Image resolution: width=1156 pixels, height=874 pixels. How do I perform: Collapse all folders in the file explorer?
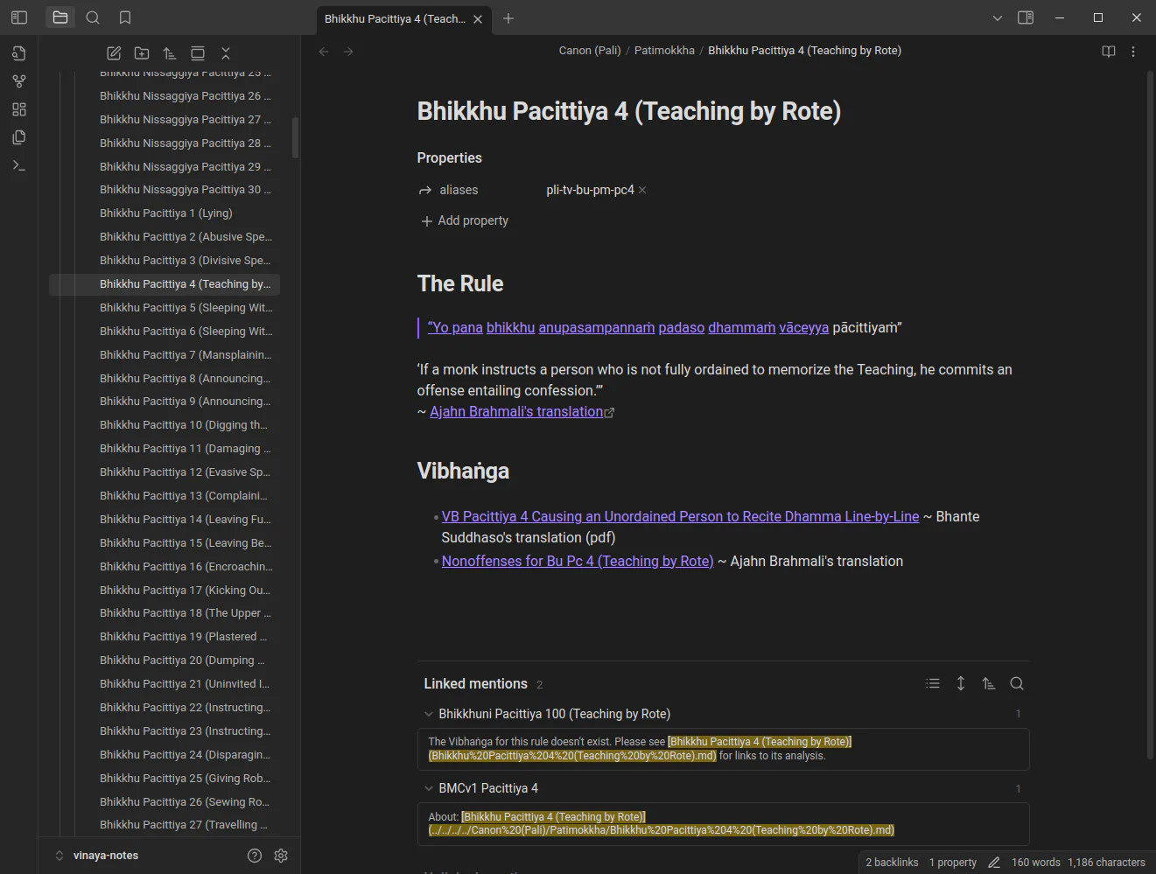[226, 53]
